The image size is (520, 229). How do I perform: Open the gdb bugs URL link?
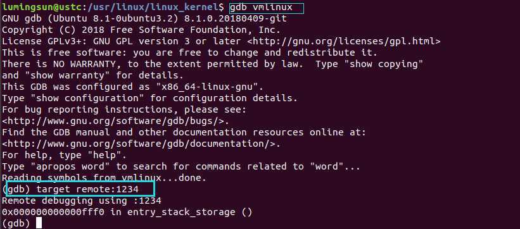(115, 121)
